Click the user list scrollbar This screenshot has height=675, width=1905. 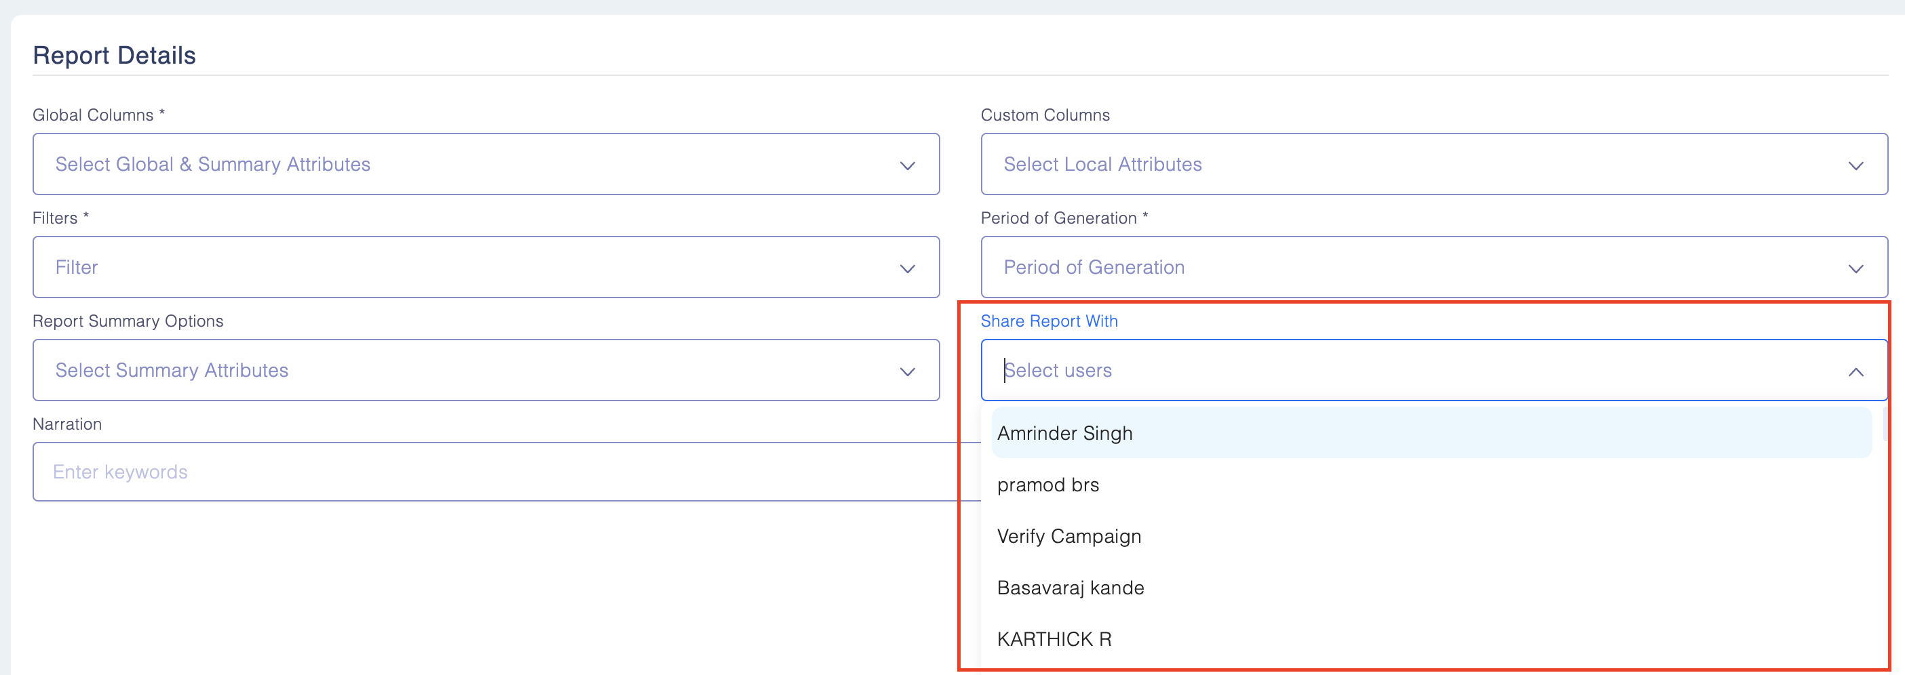tap(1885, 424)
